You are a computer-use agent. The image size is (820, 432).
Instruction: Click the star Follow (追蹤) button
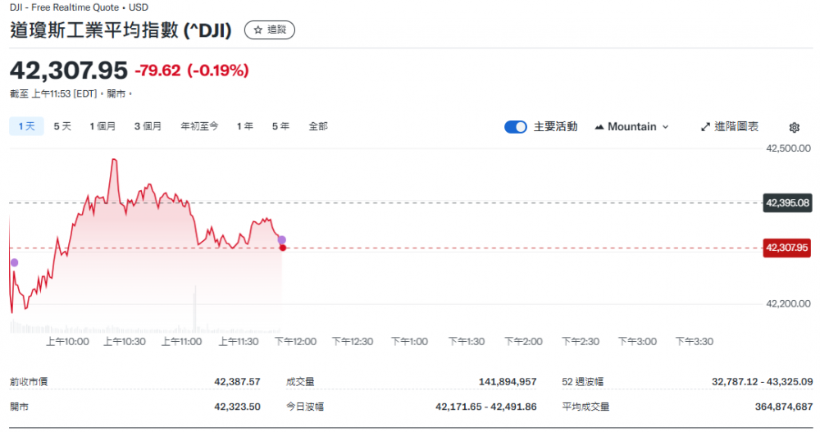(270, 30)
